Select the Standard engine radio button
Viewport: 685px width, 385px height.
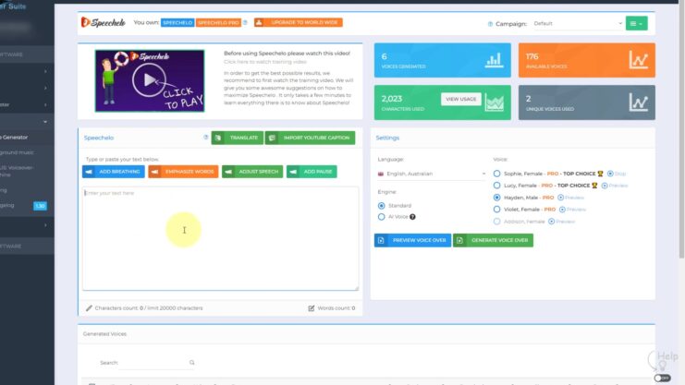point(382,206)
